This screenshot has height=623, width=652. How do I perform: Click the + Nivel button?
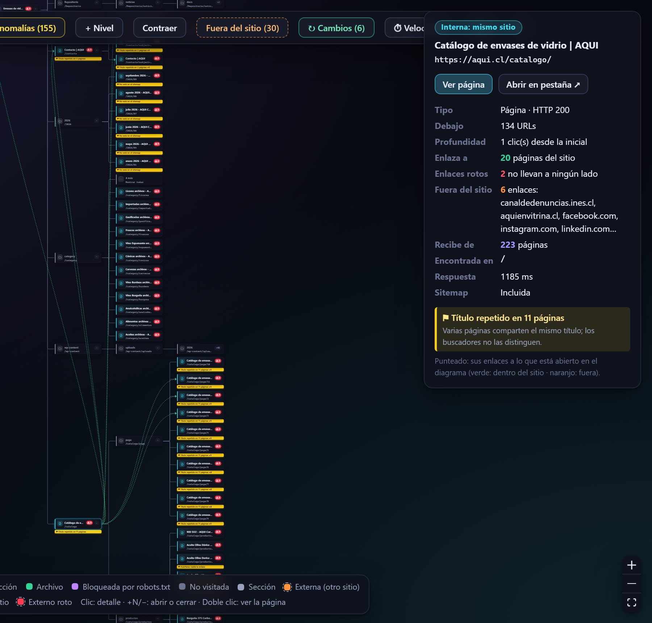click(99, 28)
